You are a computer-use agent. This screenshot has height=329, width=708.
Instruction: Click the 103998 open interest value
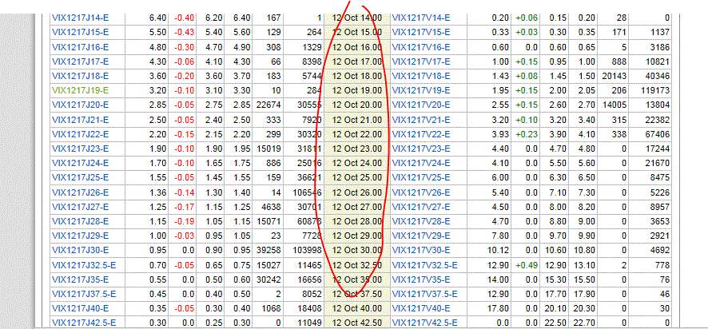click(307, 251)
